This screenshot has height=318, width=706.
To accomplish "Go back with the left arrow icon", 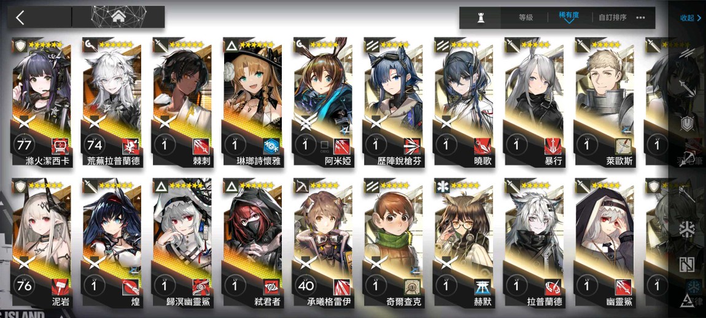I will (x=20, y=18).
